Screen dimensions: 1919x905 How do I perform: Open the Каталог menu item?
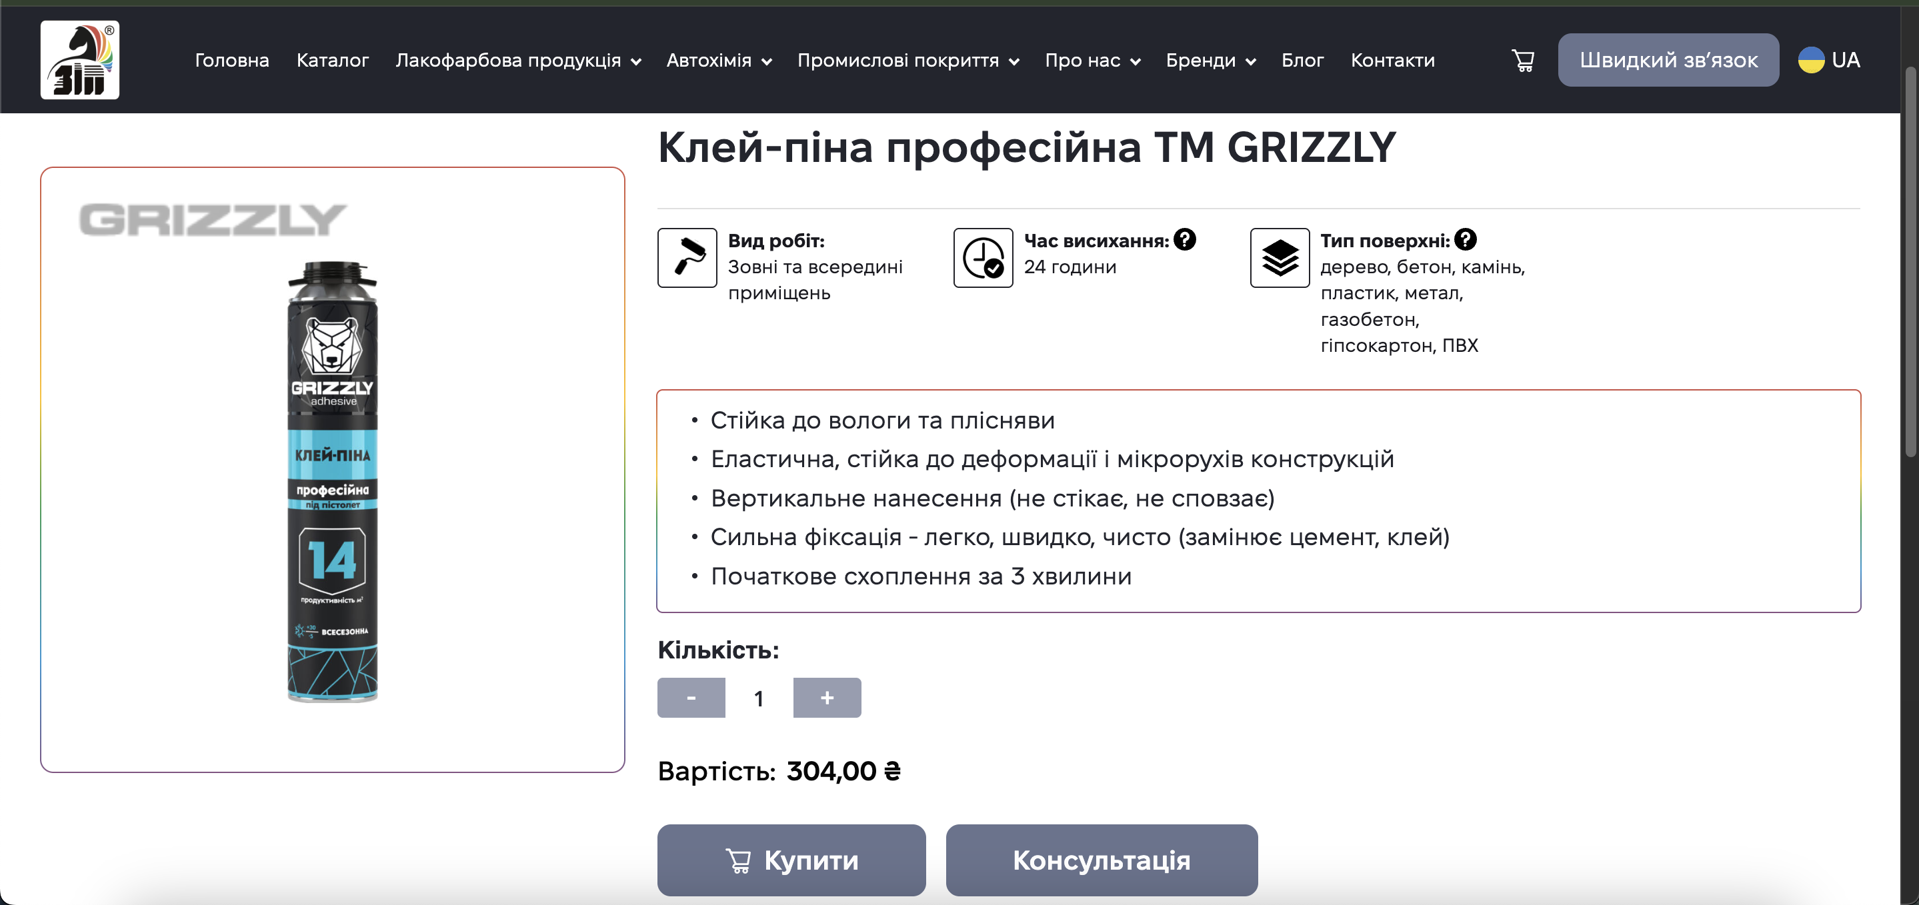(x=332, y=61)
